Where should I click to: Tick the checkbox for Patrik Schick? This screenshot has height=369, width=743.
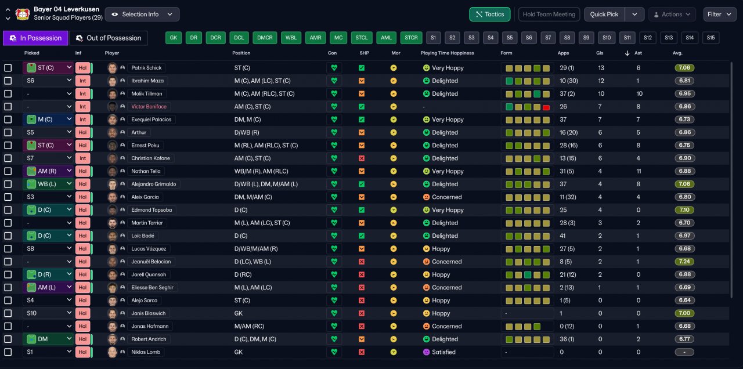click(8, 68)
